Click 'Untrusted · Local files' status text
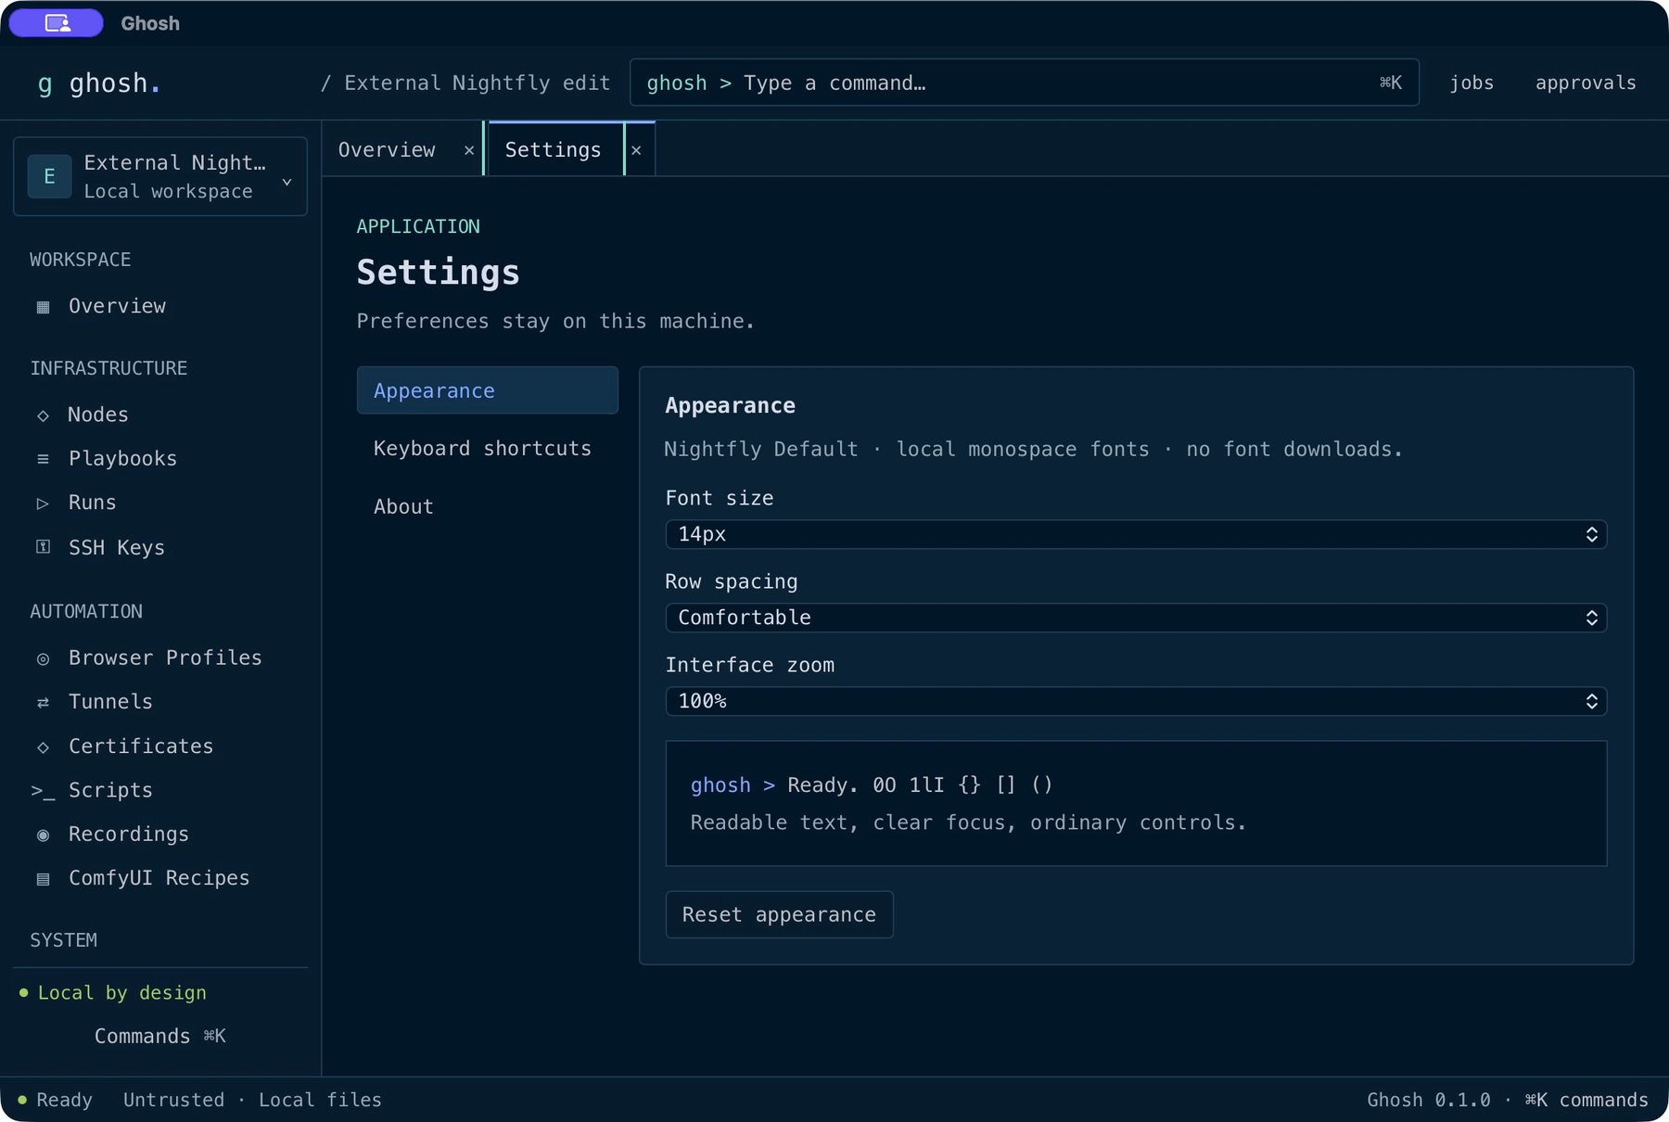 tap(252, 1100)
